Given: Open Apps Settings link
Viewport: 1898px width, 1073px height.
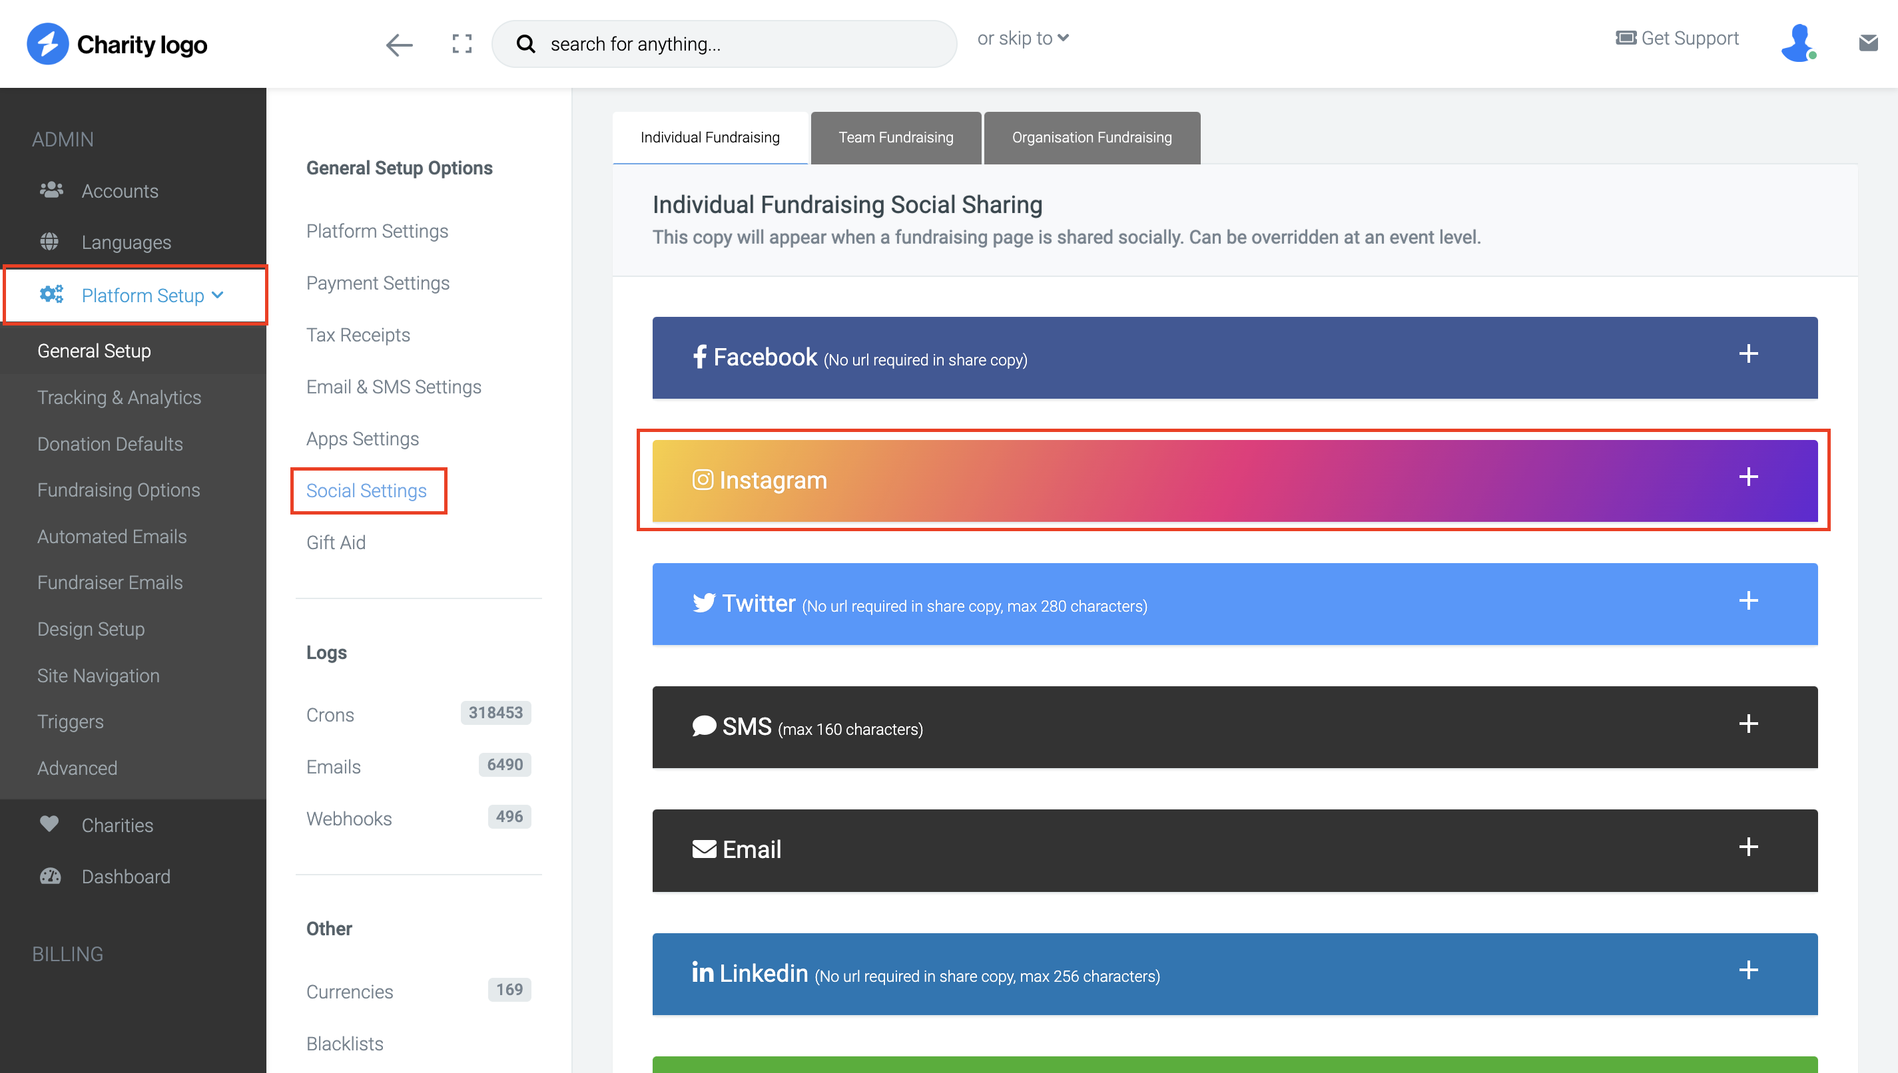Looking at the screenshot, I should coord(362,439).
